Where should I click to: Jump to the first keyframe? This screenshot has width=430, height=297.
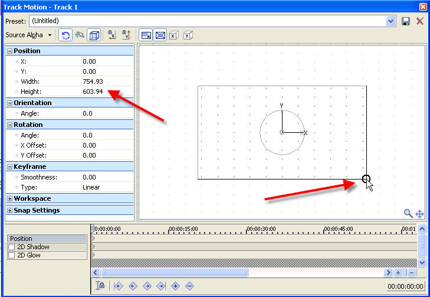click(119, 286)
